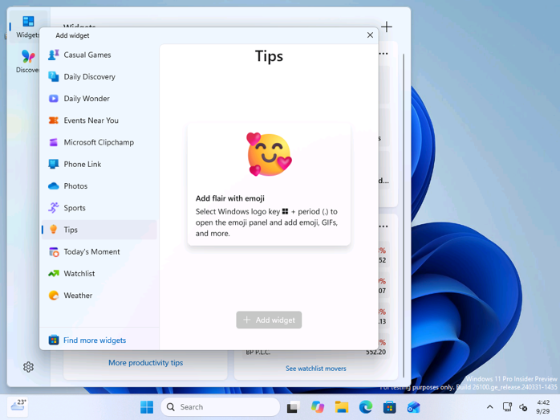The height and width of the screenshot is (420, 560).
Task: Click the Daily Wonder play icon
Action: point(54,98)
